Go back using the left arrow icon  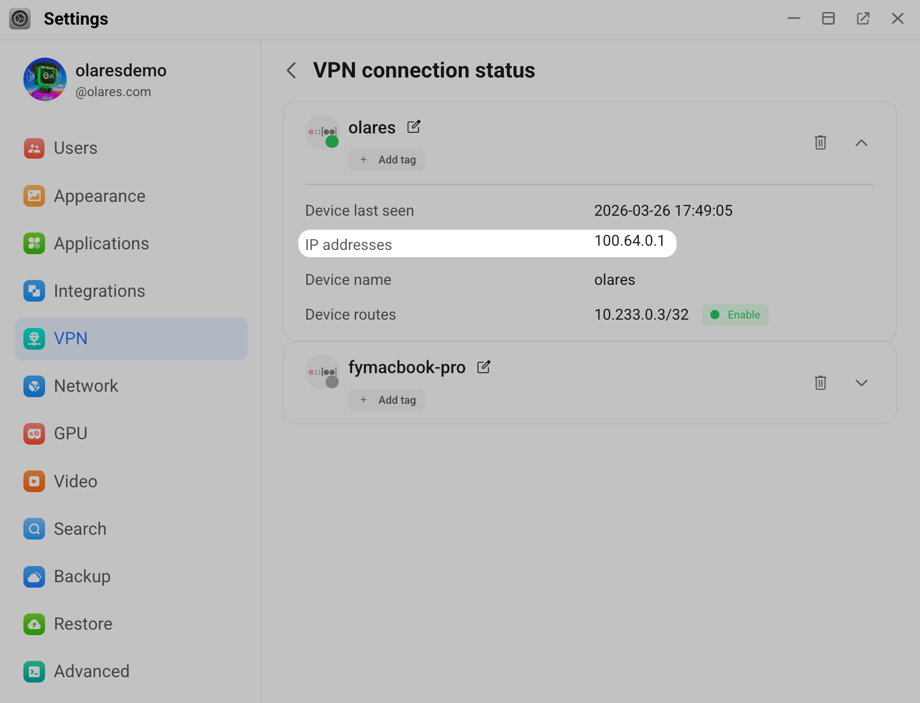point(292,70)
